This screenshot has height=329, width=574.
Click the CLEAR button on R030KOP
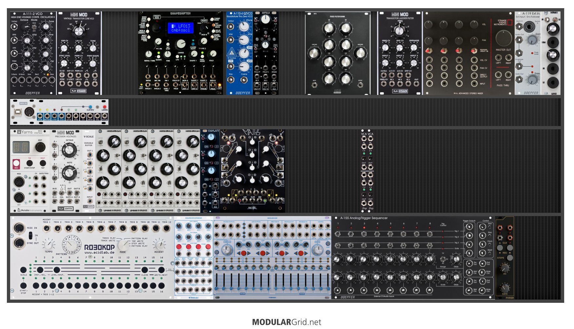pyautogui.click(x=144, y=270)
